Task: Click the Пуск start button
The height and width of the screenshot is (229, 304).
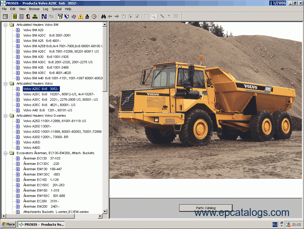Action: [x=8, y=224]
